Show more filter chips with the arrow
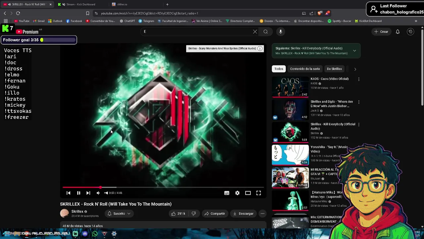The height and width of the screenshot is (239, 424). [355, 69]
